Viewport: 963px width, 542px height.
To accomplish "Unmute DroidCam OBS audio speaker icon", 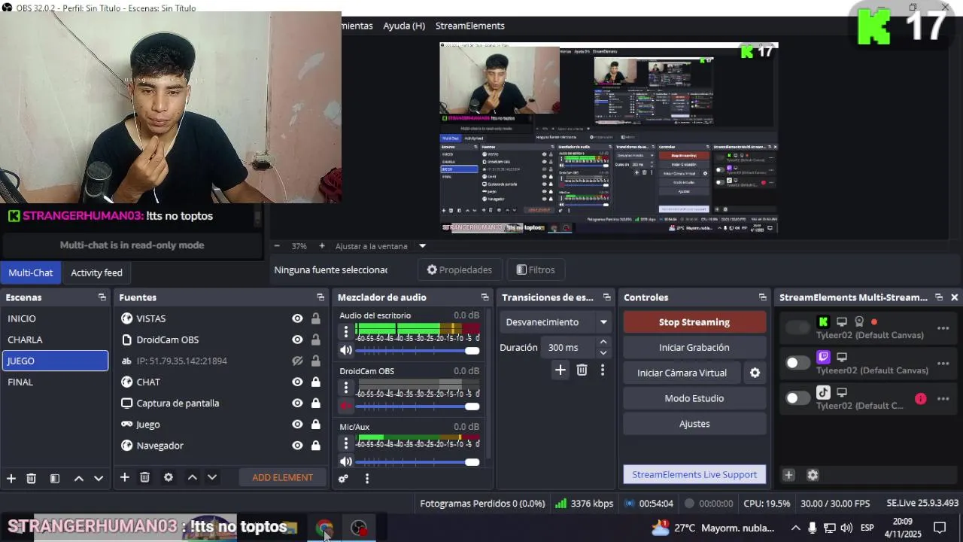I will tap(346, 406).
